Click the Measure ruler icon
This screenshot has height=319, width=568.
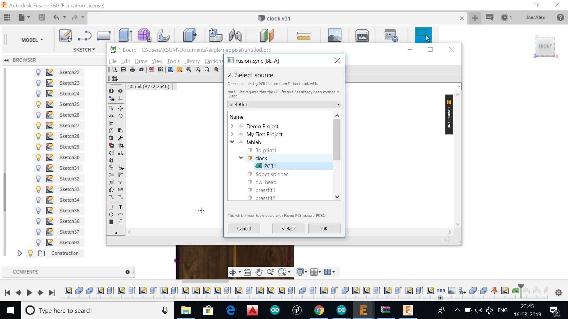tap(304, 36)
